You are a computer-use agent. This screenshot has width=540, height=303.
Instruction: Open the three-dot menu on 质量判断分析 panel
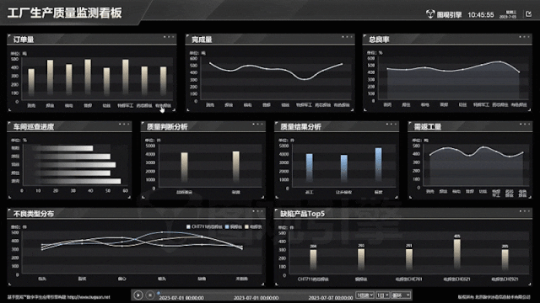point(258,124)
